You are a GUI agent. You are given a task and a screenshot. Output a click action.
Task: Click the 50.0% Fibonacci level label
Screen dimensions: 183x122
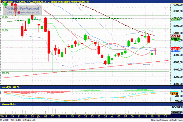[5, 17]
